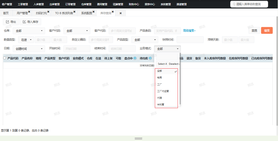Open the 产品类型 dropdown
This screenshot has height=141, width=278.
pos(145,40)
